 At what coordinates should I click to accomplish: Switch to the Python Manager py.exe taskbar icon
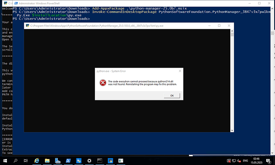[110, 161]
